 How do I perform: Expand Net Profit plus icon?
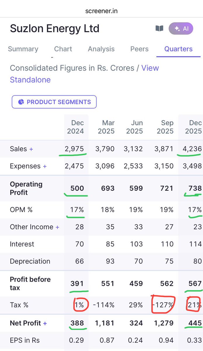coord(45,324)
